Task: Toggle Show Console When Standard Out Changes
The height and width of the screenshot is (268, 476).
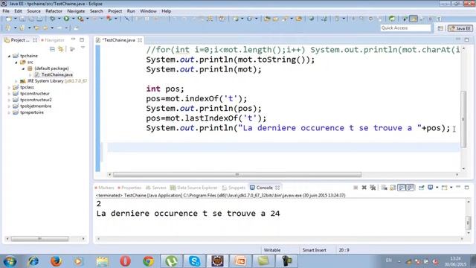Action: (x=402, y=188)
